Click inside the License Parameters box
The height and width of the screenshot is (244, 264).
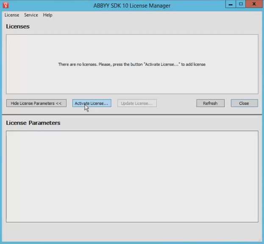click(x=132, y=176)
